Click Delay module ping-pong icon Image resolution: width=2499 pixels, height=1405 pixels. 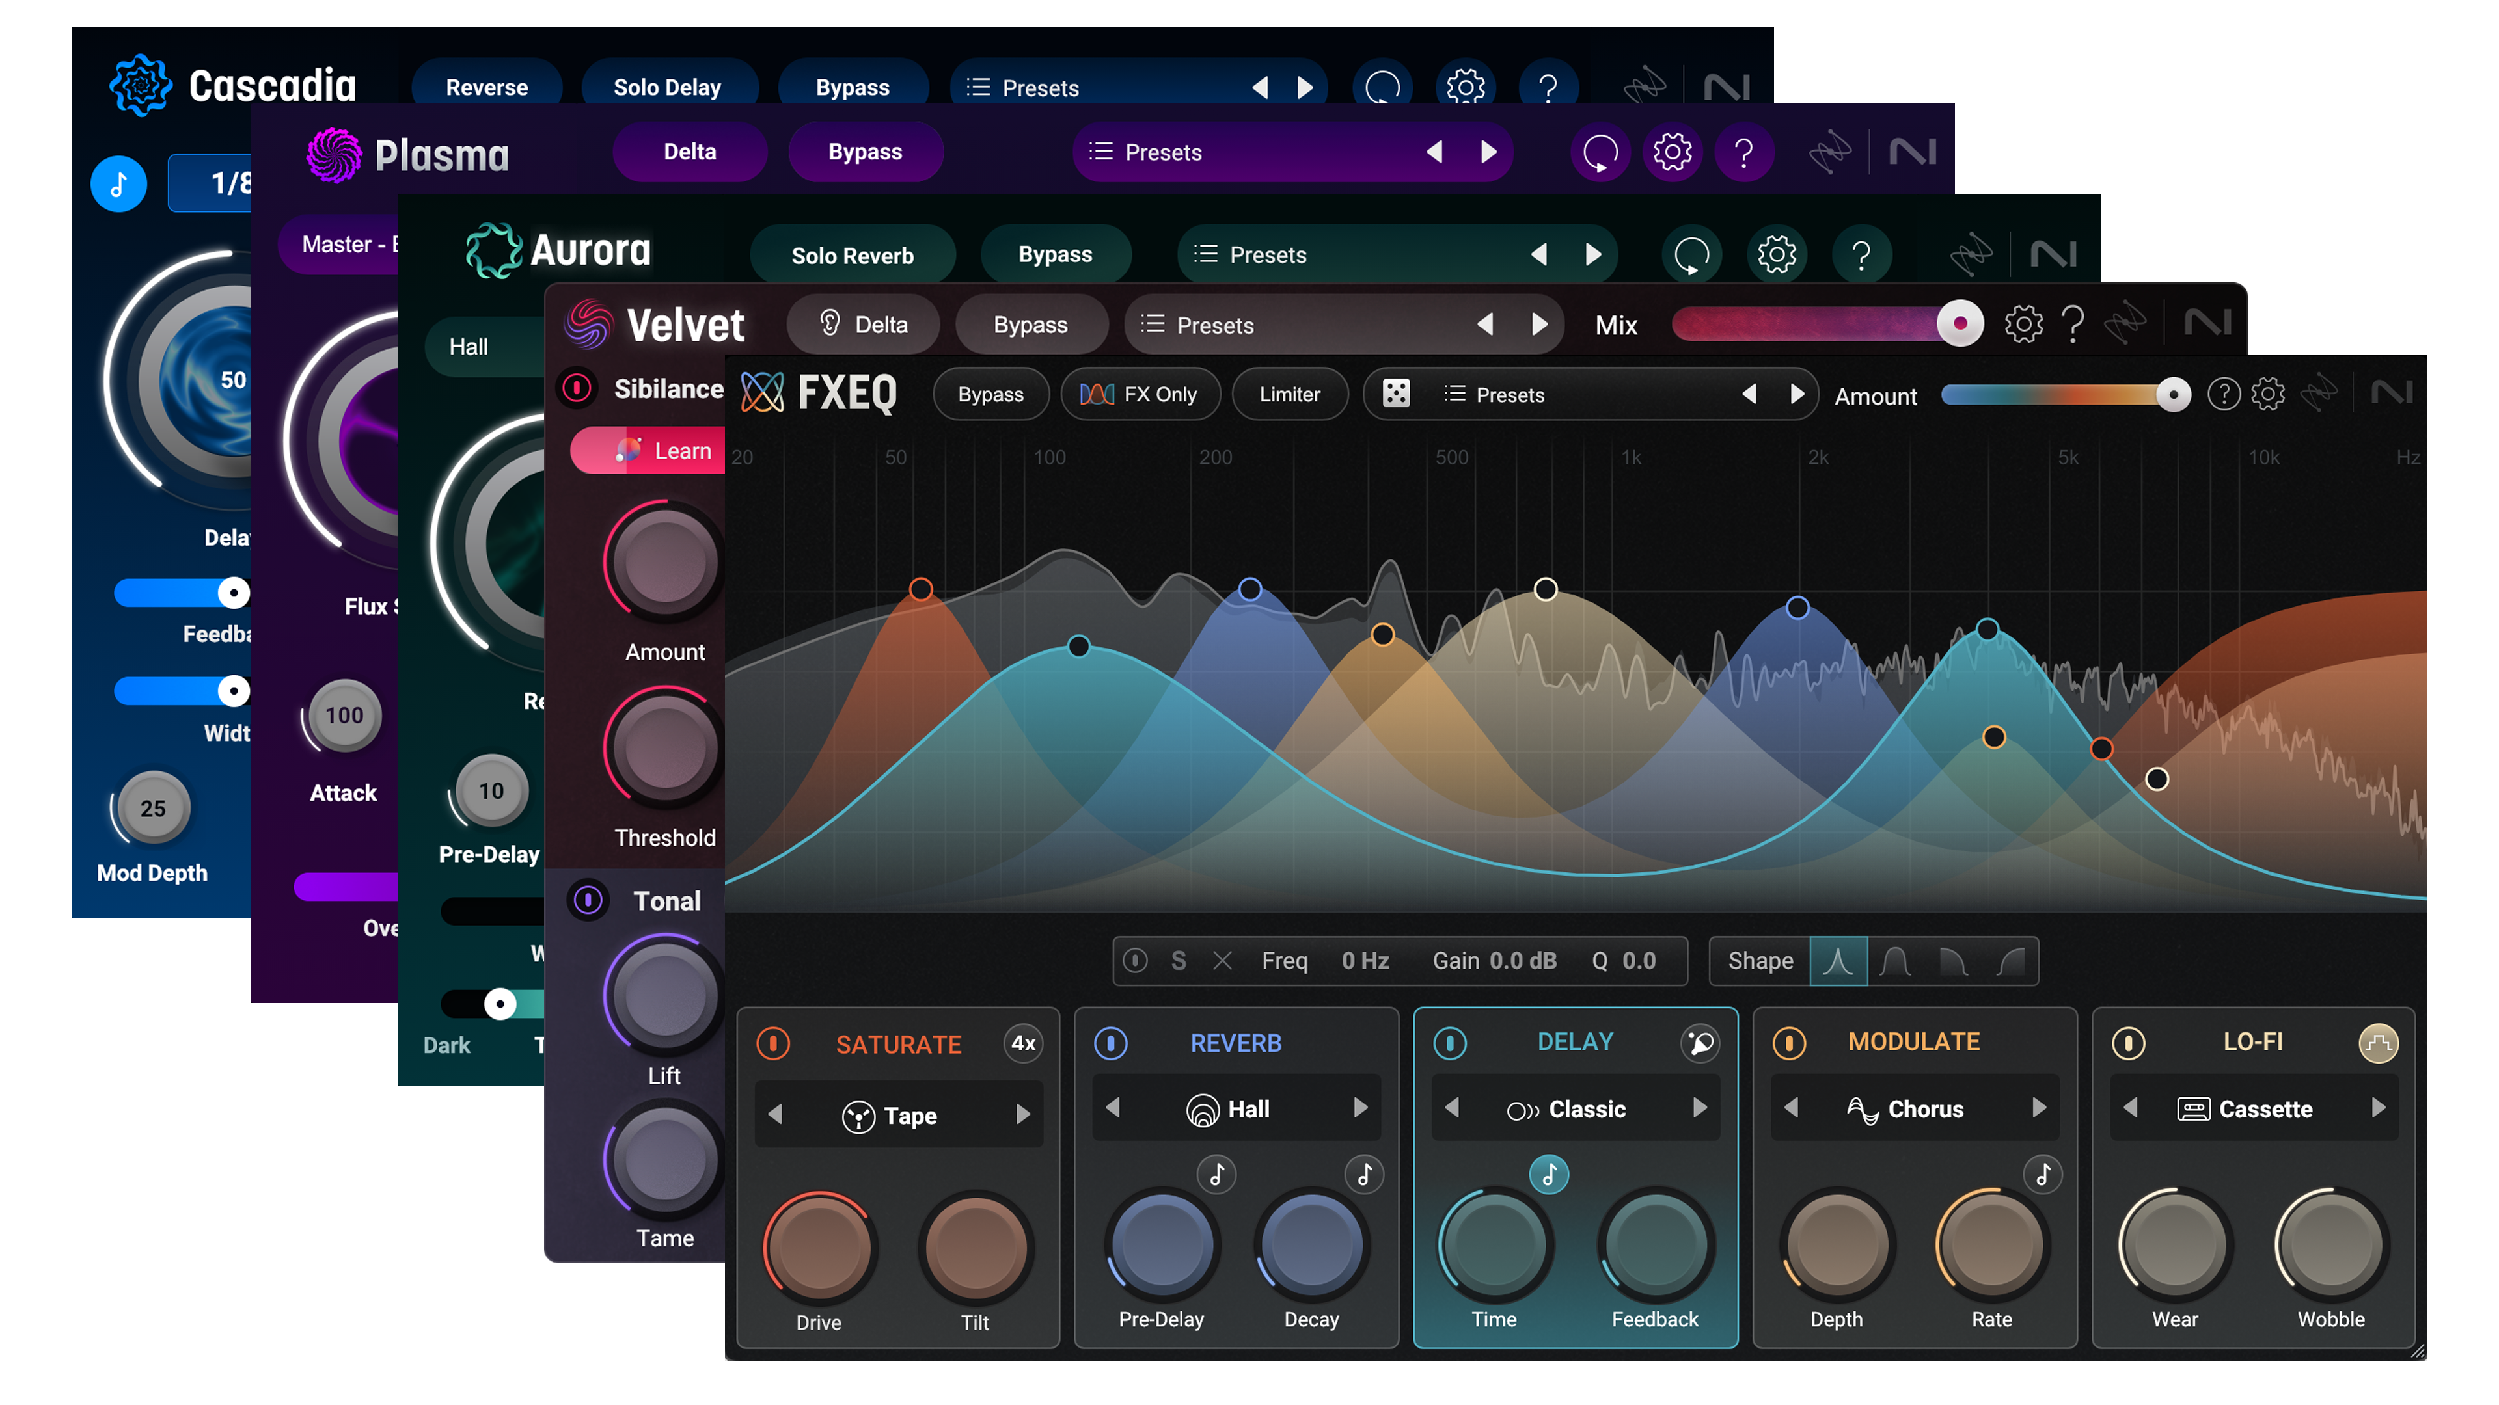1700,1042
